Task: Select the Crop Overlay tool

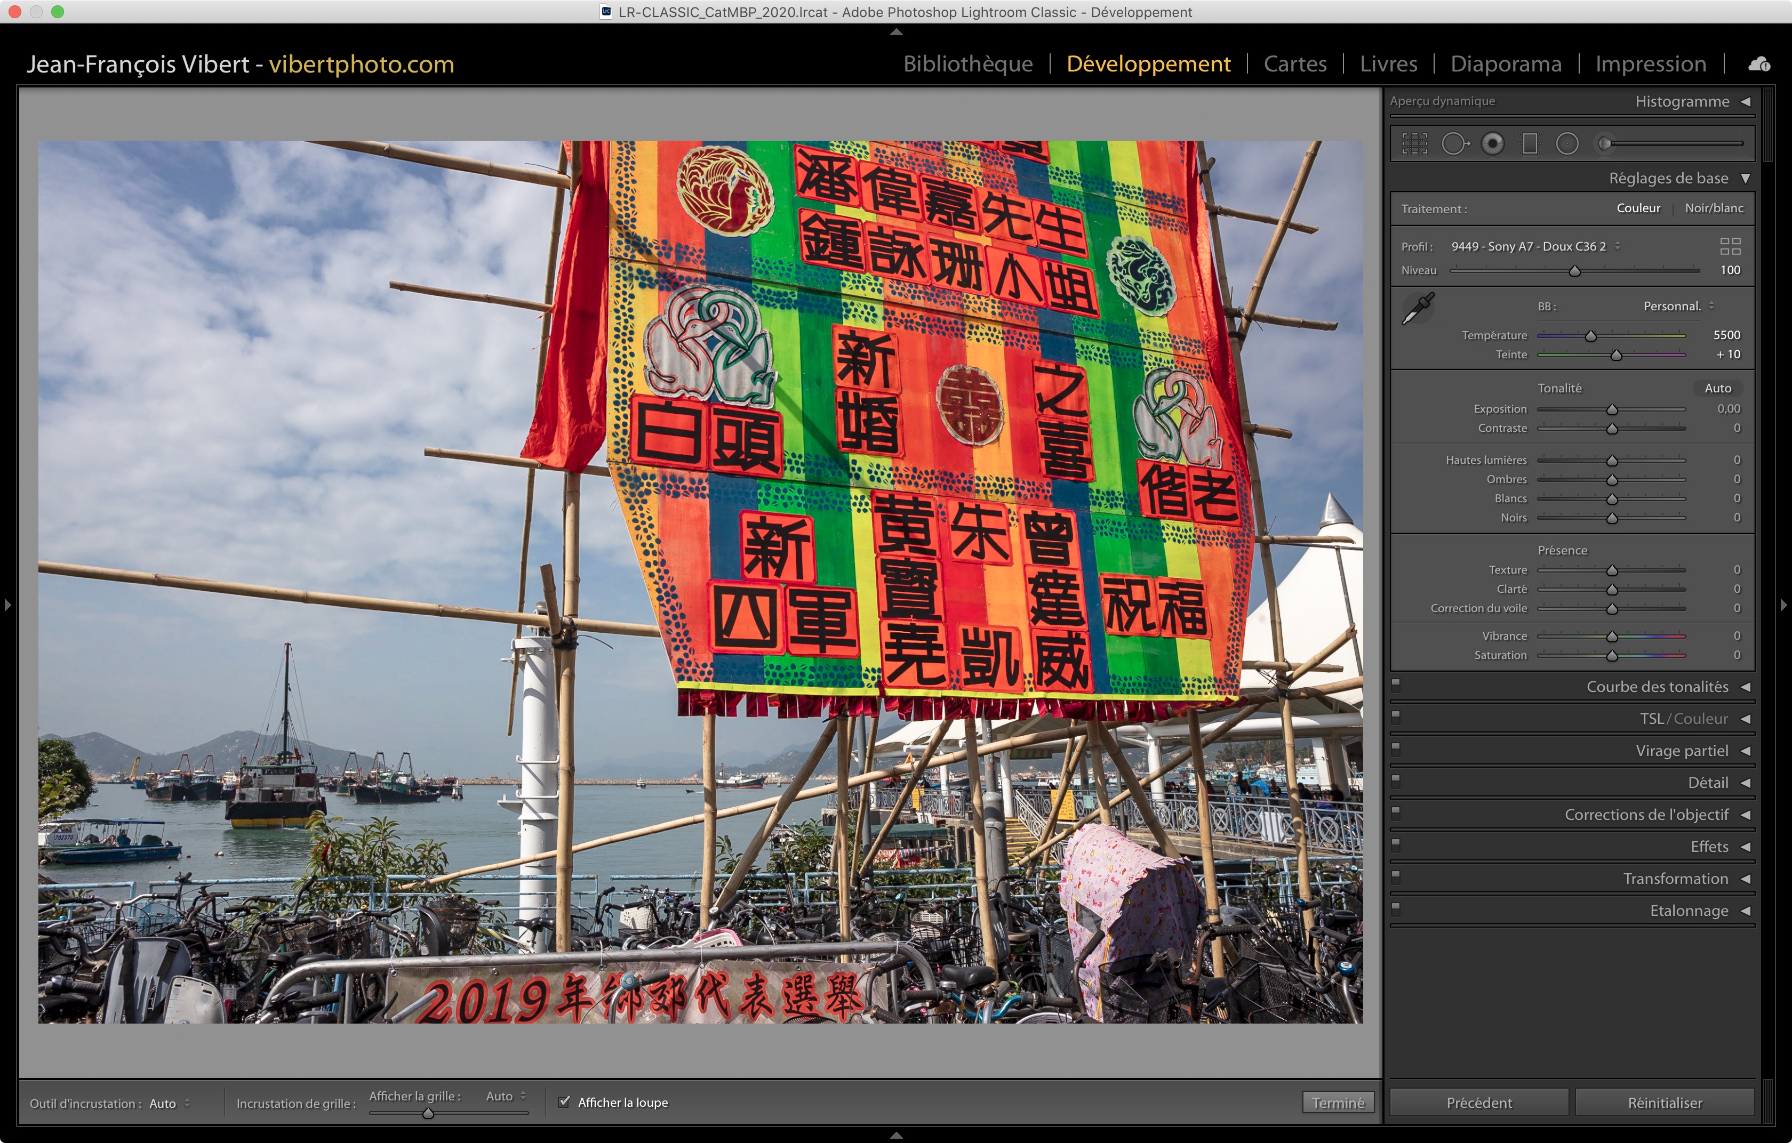Action: [1415, 143]
